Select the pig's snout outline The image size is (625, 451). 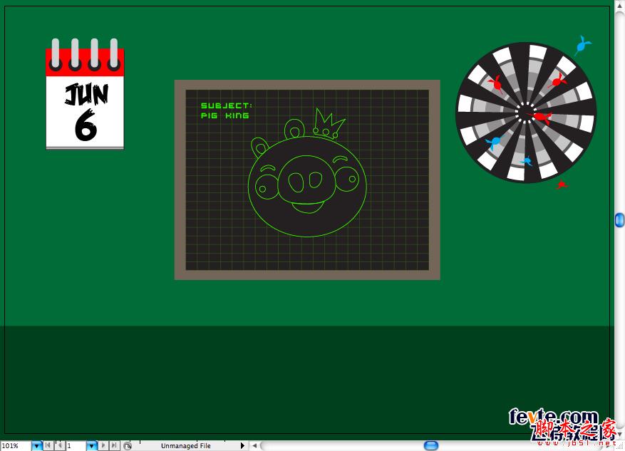coord(307,180)
